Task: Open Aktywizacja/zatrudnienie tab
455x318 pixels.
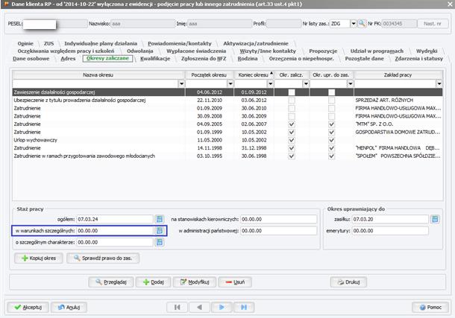Action: [x=256, y=43]
